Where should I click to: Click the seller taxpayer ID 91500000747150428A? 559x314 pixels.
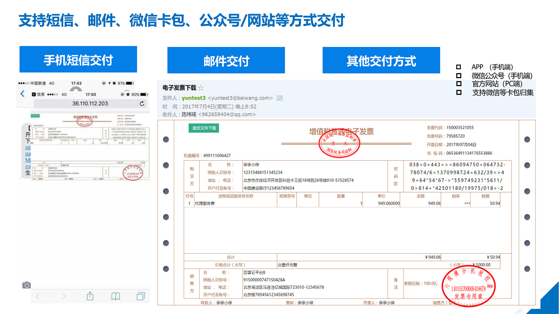[x=264, y=280]
